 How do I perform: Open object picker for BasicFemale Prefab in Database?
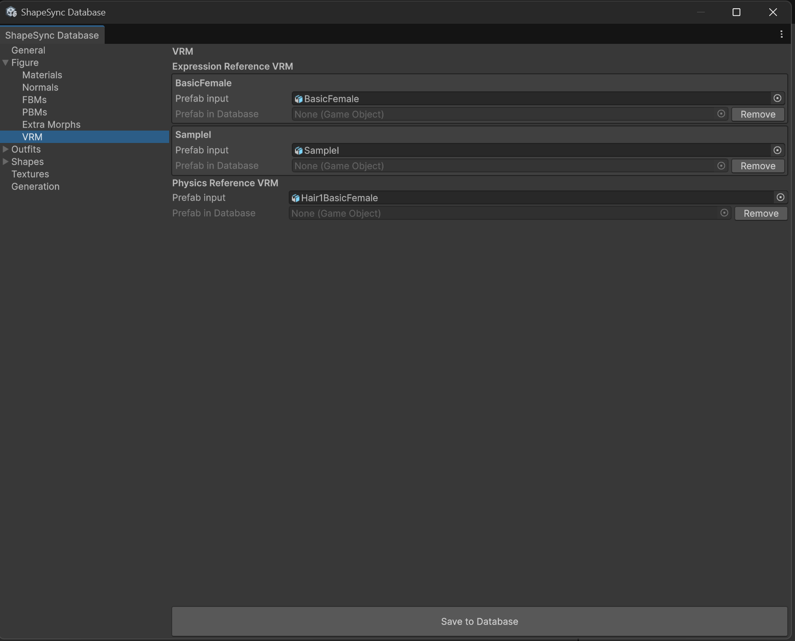(721, 114)
